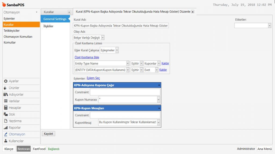The height and width of the screenshot is (154, 275).
Task: Click the Kullanıcılar person icon
Action: pos(6,141)
